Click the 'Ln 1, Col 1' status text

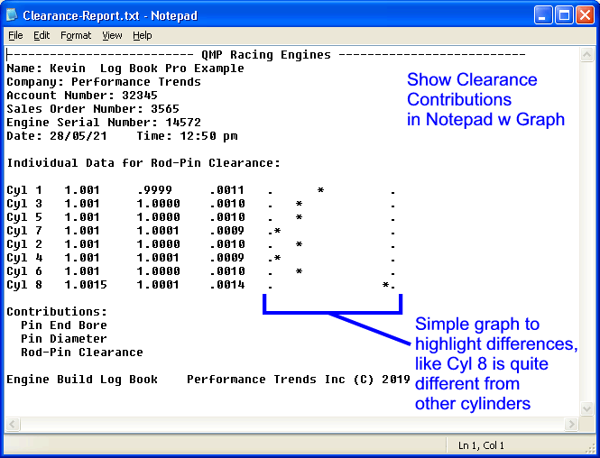coord(481,445)
